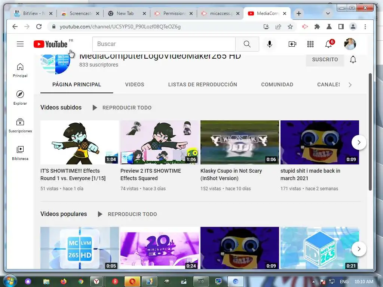Open the 0:05 MC LVM 265 HD thumbnail

[80, 248]
